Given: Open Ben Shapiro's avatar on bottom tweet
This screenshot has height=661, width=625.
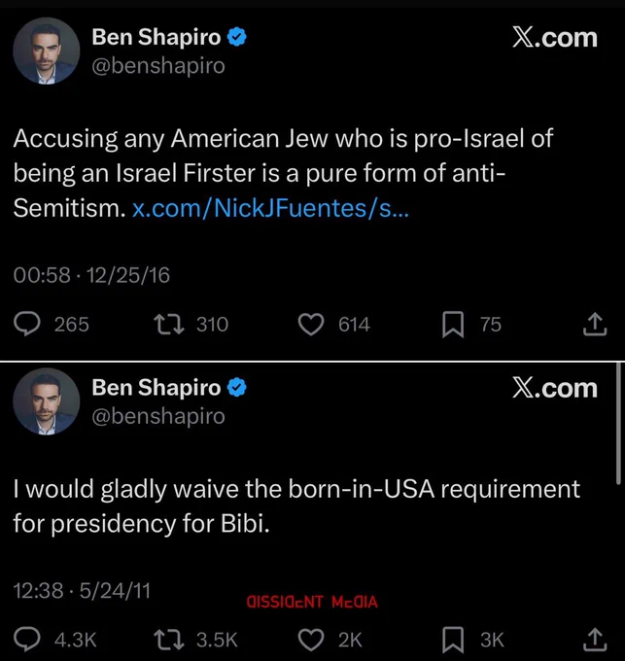Looking at the screenshot, I should 45,401.
